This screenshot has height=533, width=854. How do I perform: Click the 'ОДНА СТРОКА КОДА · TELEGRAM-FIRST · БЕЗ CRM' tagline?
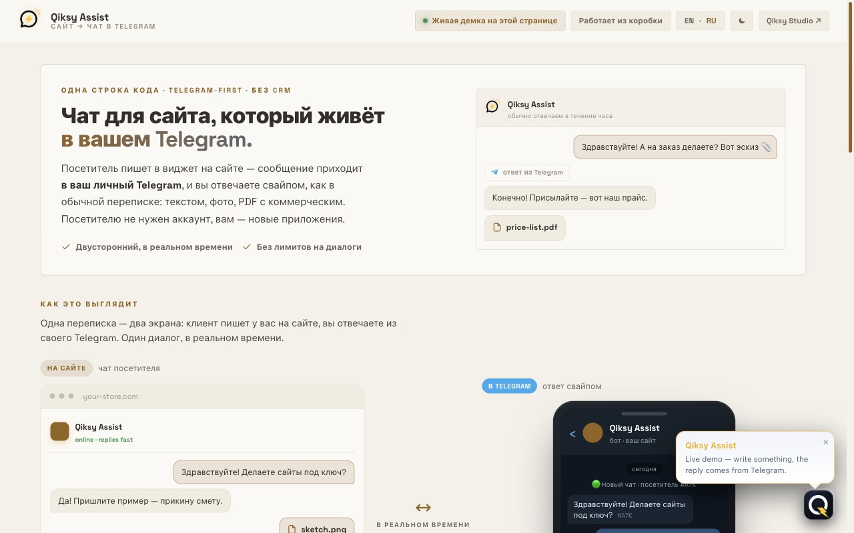[x=176, y=91]
